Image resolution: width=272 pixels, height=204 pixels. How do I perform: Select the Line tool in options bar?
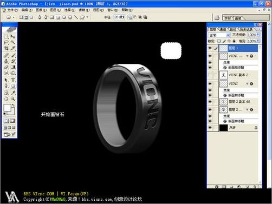click(x=76, y=17)
